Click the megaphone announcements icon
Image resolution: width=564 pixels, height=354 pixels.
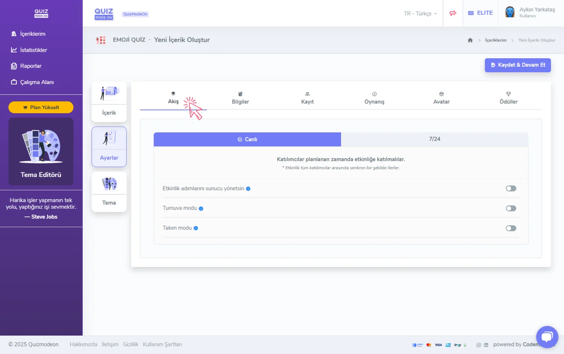[453, 13]
